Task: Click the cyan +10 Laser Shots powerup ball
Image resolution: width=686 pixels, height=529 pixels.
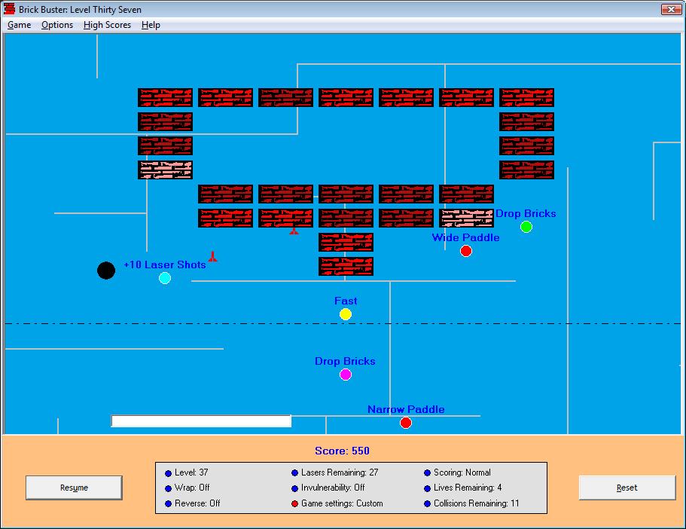Action: click(165, 278)
